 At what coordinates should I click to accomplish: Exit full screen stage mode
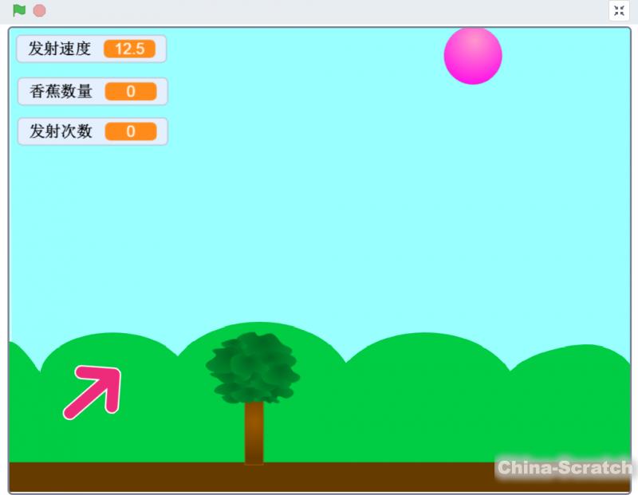(619, 10)
